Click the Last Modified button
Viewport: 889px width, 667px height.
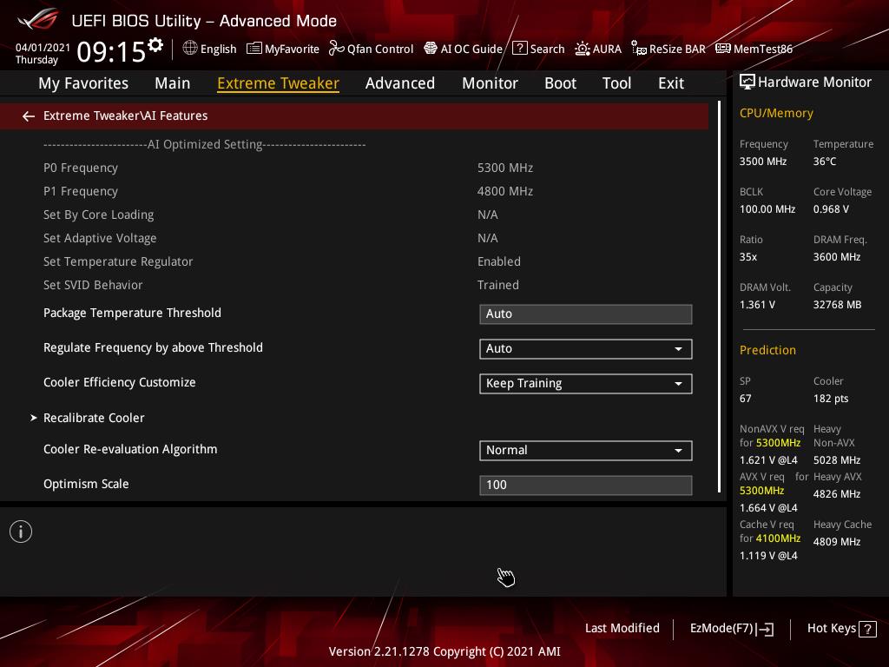pos(622,628)
